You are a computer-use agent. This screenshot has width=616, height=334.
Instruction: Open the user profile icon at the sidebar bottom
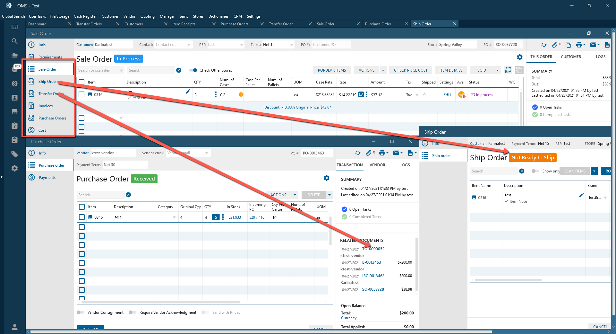14,327
